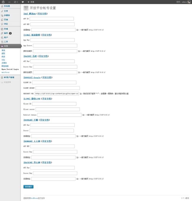This screenshot has height=201, width=192.
Task: Click the WordPress link in footer
Action: [x=34, y=198]
